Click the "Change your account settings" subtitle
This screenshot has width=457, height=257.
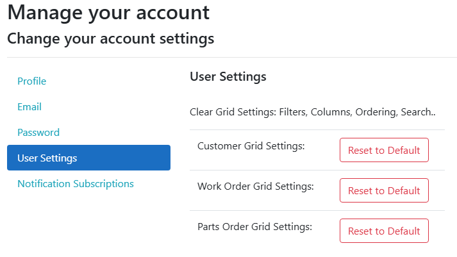tap(110, 38)
